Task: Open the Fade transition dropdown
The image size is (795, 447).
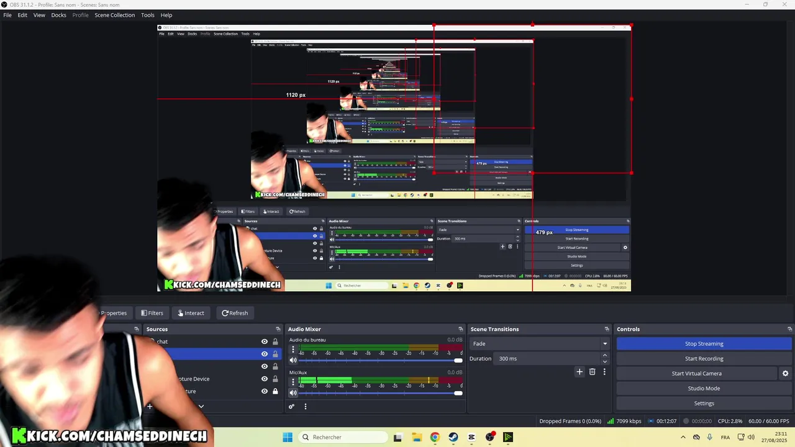Action: [539, 343]
